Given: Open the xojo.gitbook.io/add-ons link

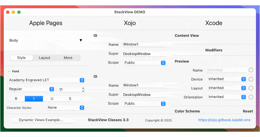Looking at the screenshot, I should (224, 120).
